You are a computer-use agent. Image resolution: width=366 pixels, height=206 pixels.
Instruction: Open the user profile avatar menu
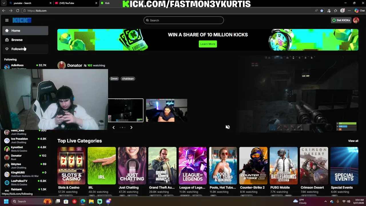(x=356, y=20)
